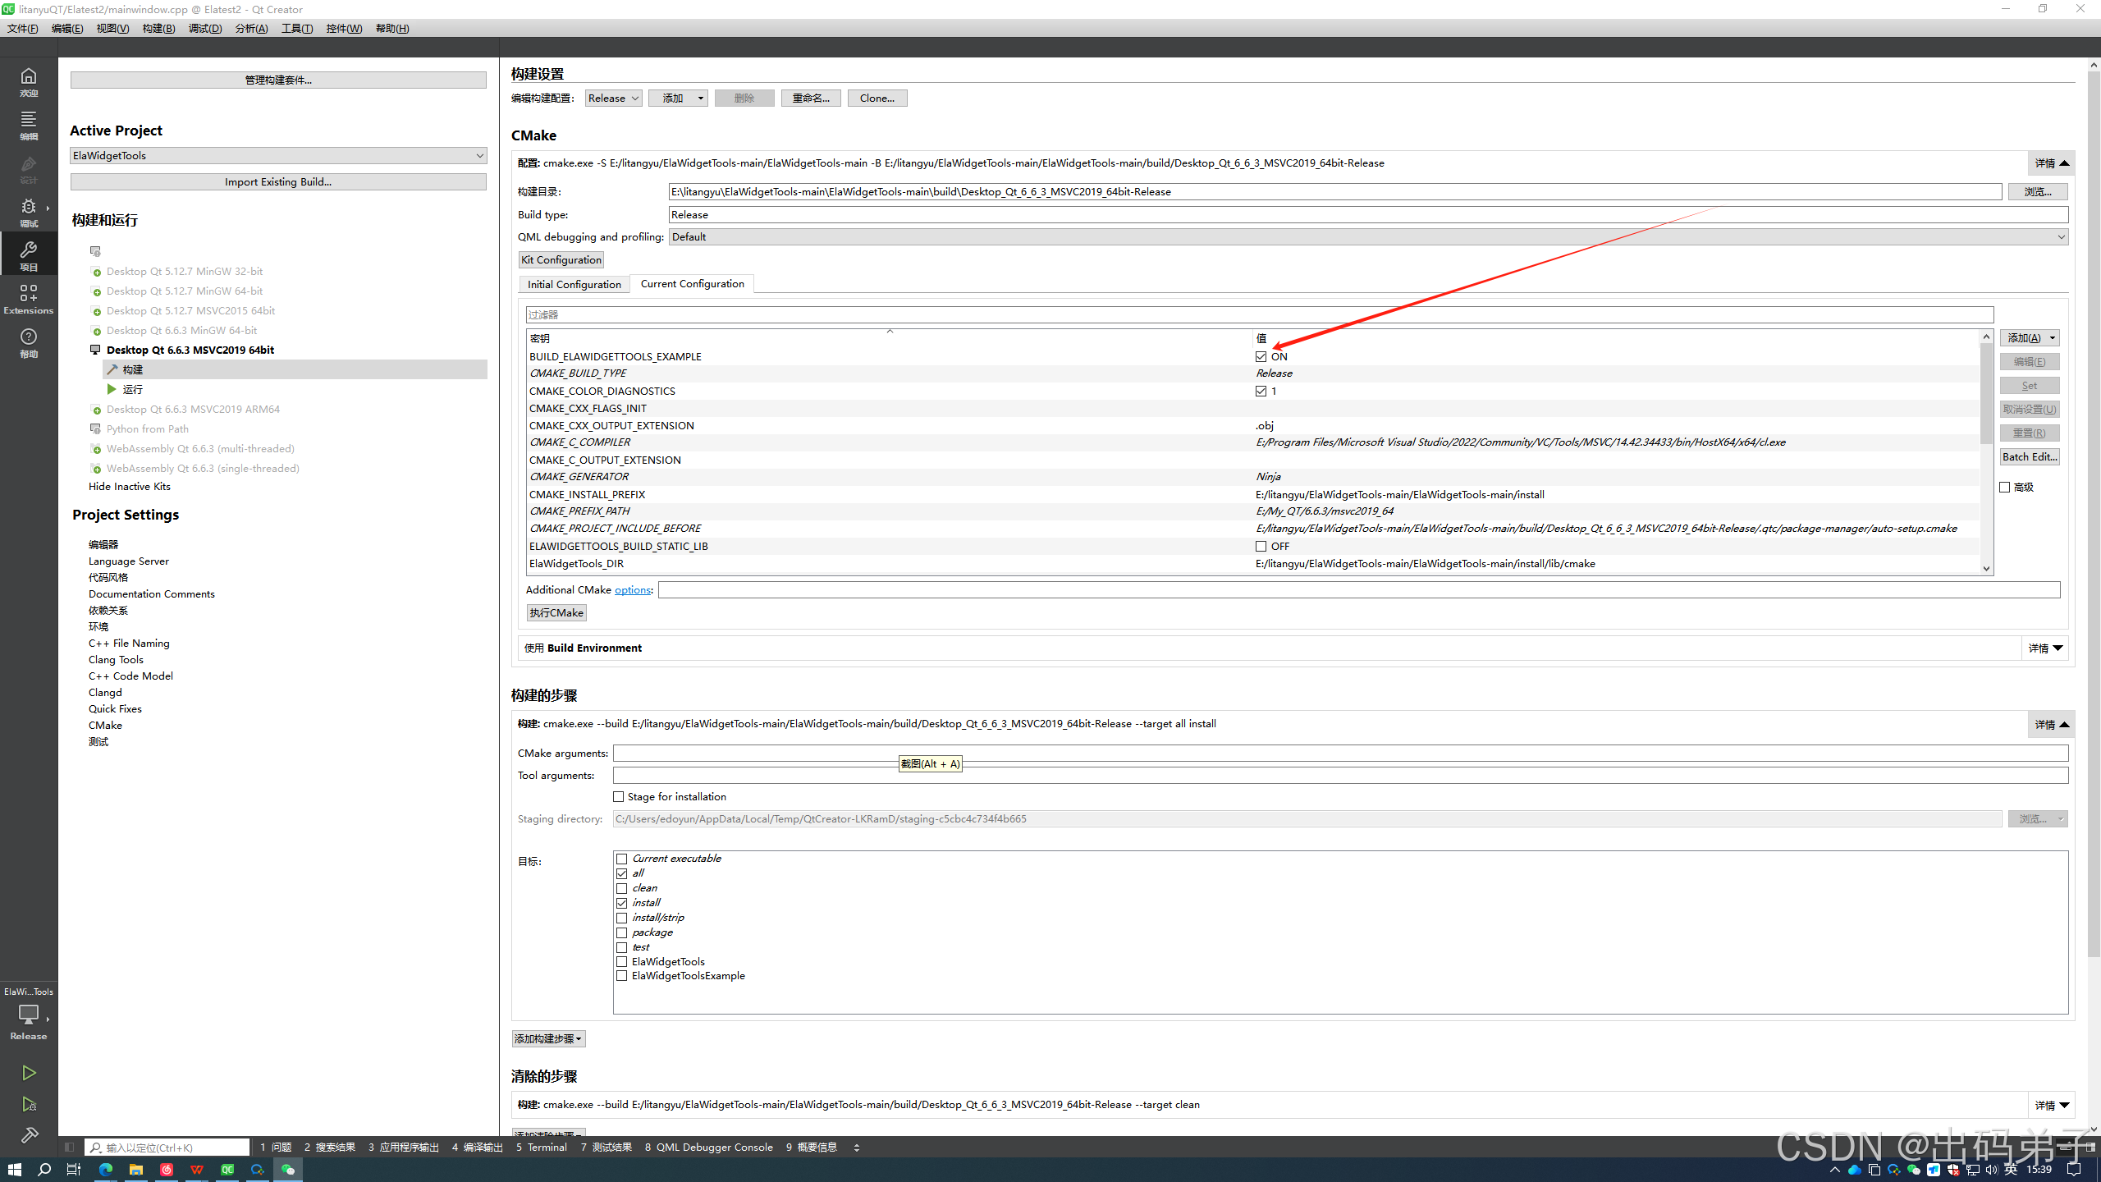Open the Release build configuration dropdown

(x=613, y=98)
